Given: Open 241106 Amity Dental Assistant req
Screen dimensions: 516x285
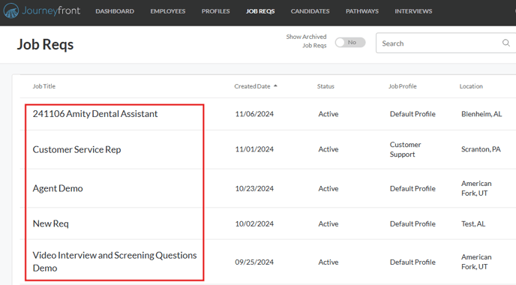Looking at the screenshot, I should 95,114.
